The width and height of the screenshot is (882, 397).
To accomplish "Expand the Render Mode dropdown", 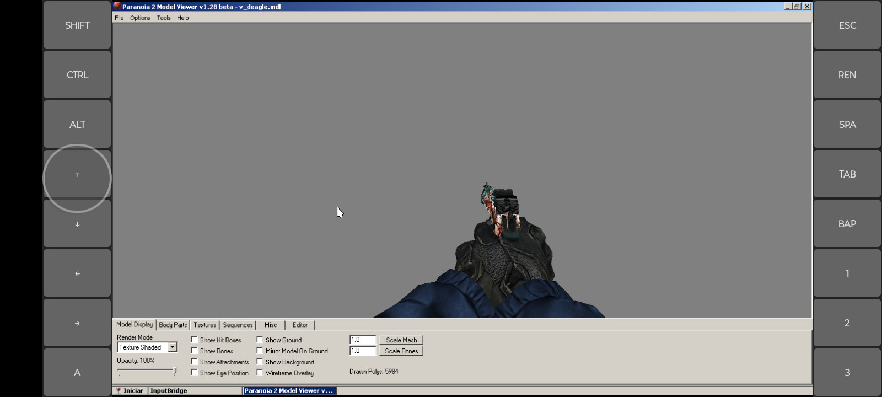I will [x=173, y=347].
